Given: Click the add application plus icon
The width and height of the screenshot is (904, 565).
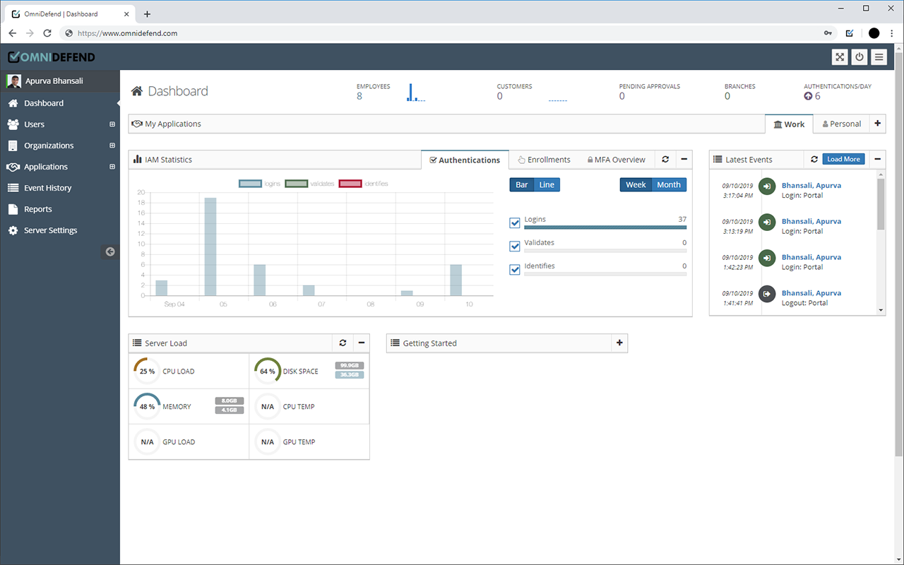Looking at the screenshot, I should (x=877, y=124).
